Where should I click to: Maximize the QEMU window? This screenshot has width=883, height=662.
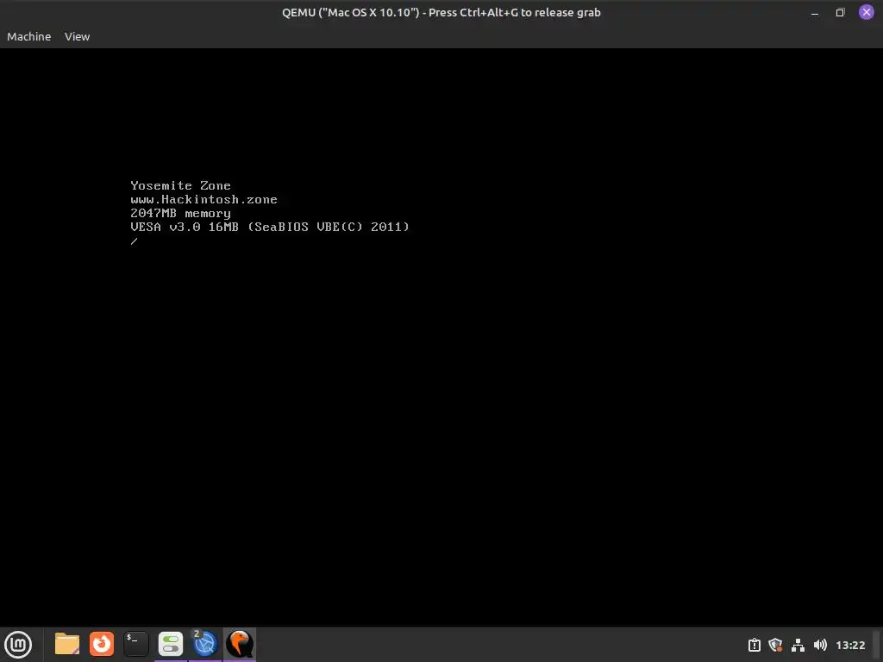[840, 12]
